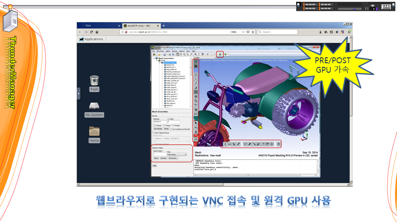Go to the browser home page
The height and width of the screenshot is (223, 397).
[97, 32]
